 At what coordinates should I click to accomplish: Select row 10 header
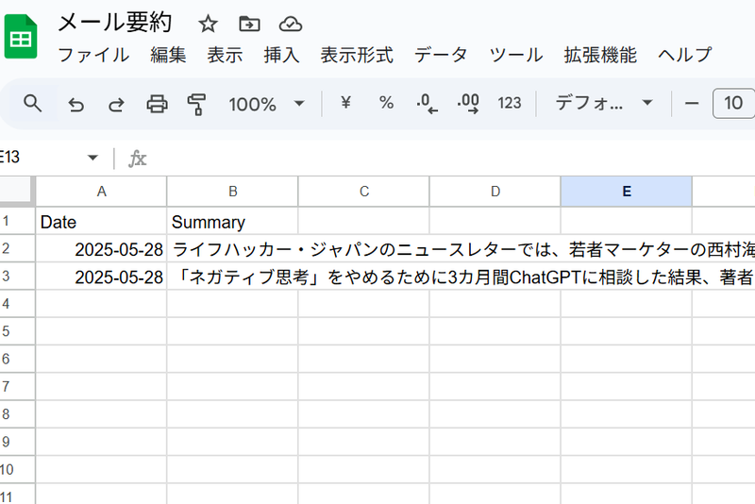click(x=17, y=469)
